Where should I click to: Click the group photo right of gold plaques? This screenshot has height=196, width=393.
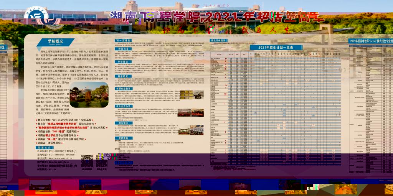point(198,95)
